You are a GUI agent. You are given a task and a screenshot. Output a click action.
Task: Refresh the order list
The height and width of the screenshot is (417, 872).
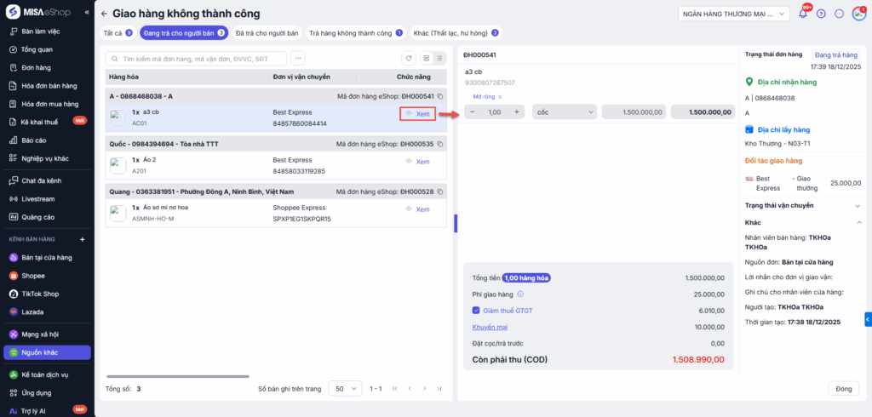[410, 59]
